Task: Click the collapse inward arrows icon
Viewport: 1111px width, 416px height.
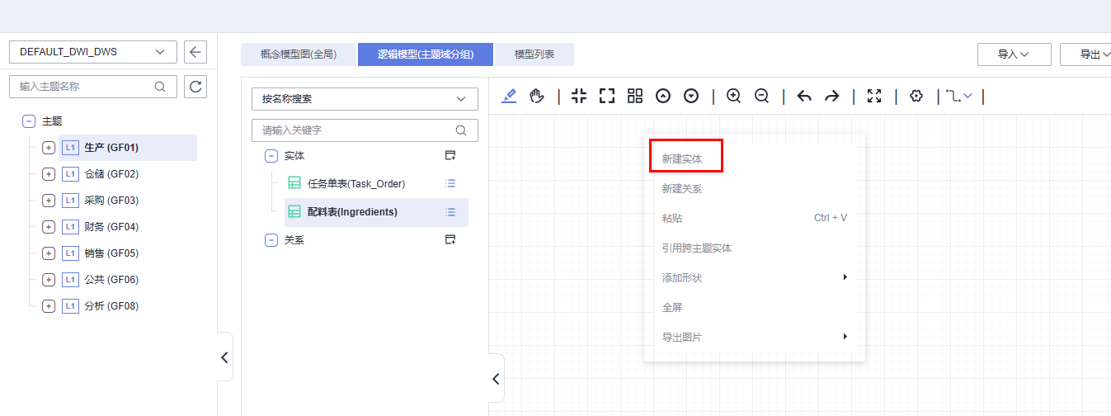Action: point(579,96)
